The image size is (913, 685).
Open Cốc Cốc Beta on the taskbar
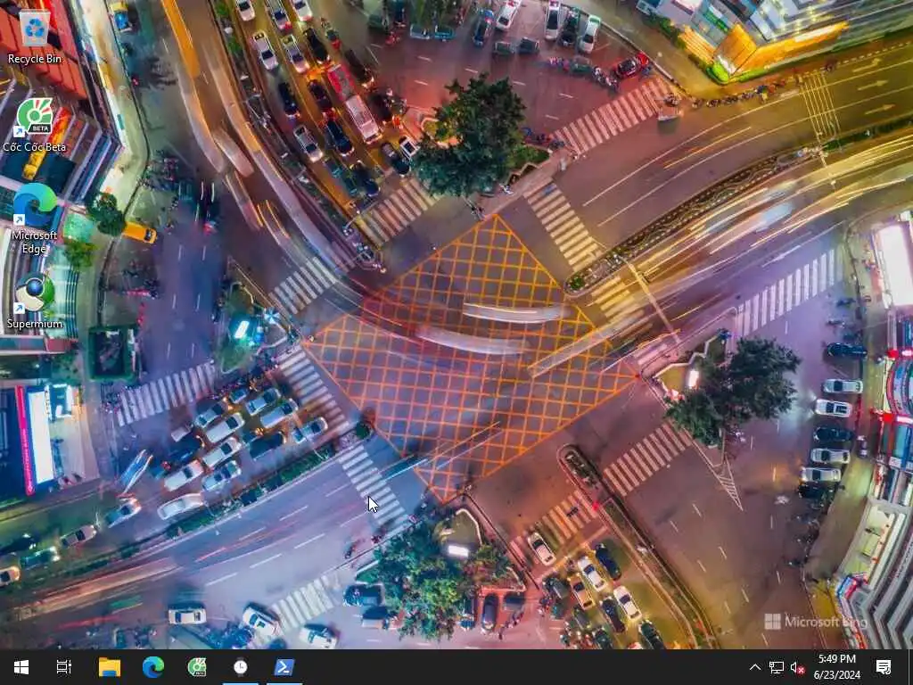coord(197,667)
